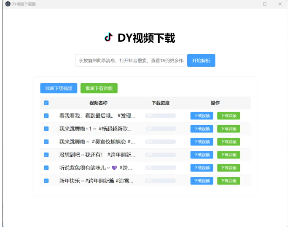Viewport: 290px width, 227px height.
Task: Download the video for the 没想到吧 row
Action: 201,155
